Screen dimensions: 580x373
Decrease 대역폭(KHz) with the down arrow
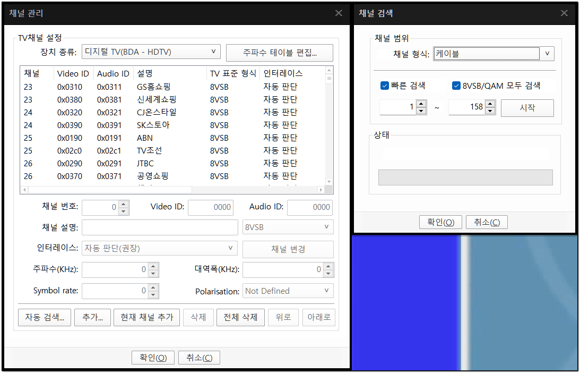point(328,274)
